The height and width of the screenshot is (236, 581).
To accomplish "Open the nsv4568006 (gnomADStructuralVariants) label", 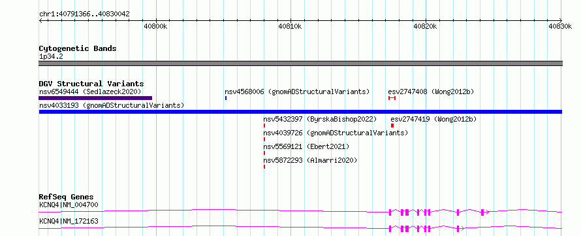I will pyautogui.click(x=297, y=92).
